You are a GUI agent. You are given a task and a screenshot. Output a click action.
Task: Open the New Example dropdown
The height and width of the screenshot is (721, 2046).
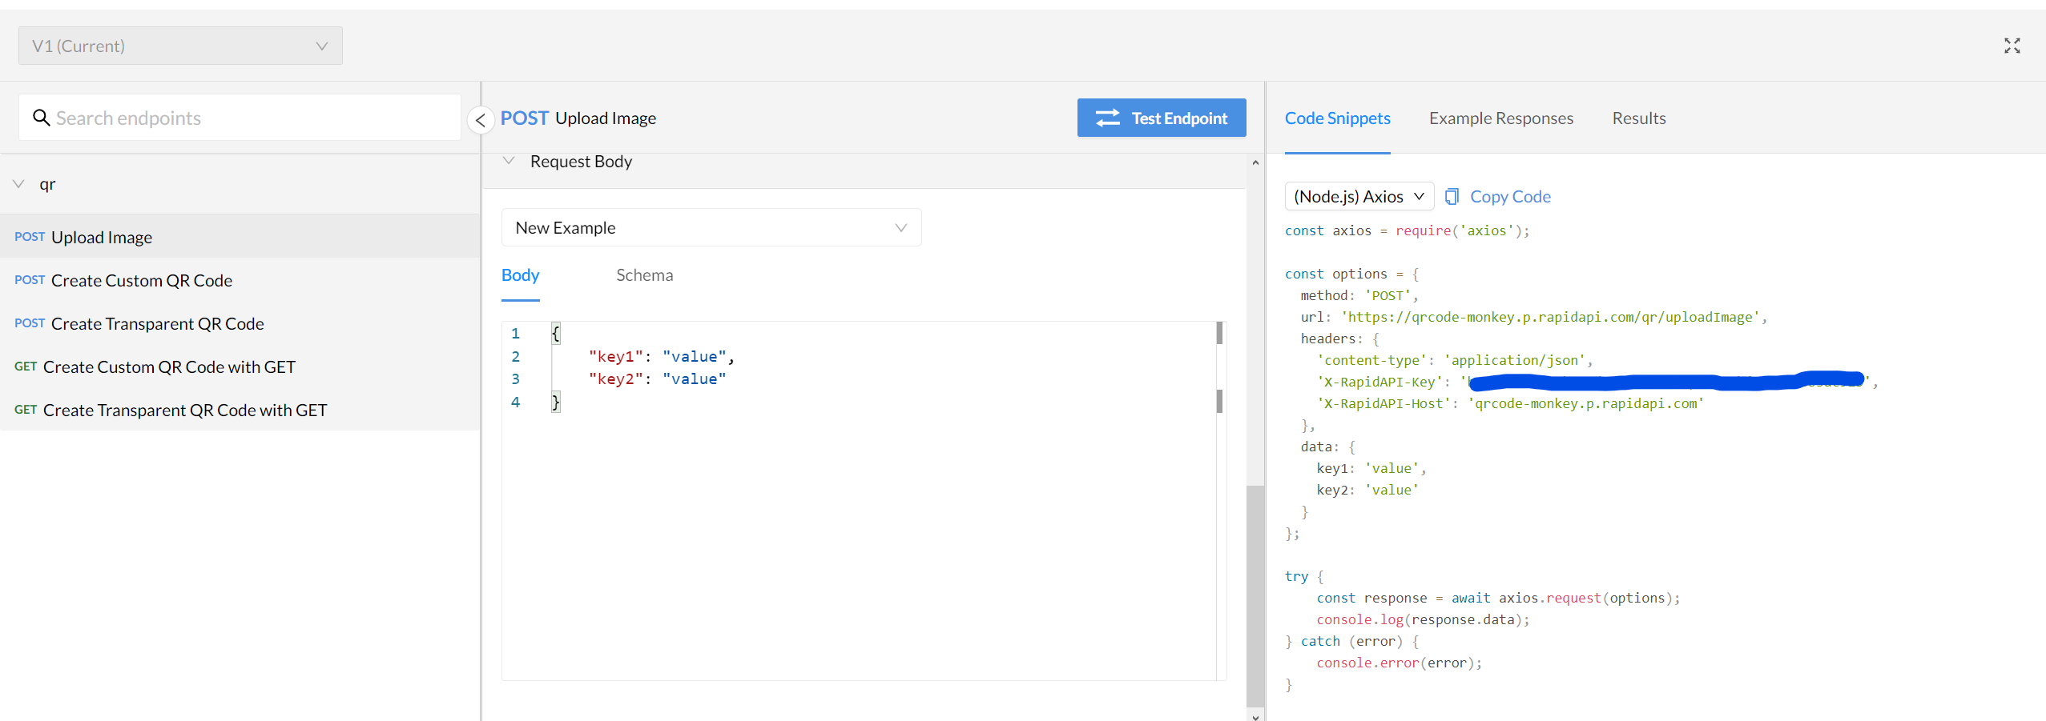711,228
